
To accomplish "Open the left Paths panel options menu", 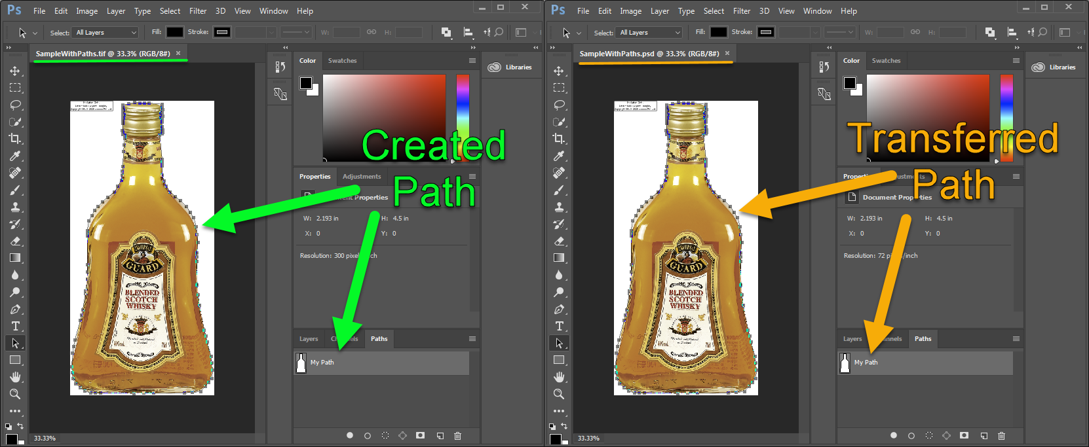I will 472,339.
